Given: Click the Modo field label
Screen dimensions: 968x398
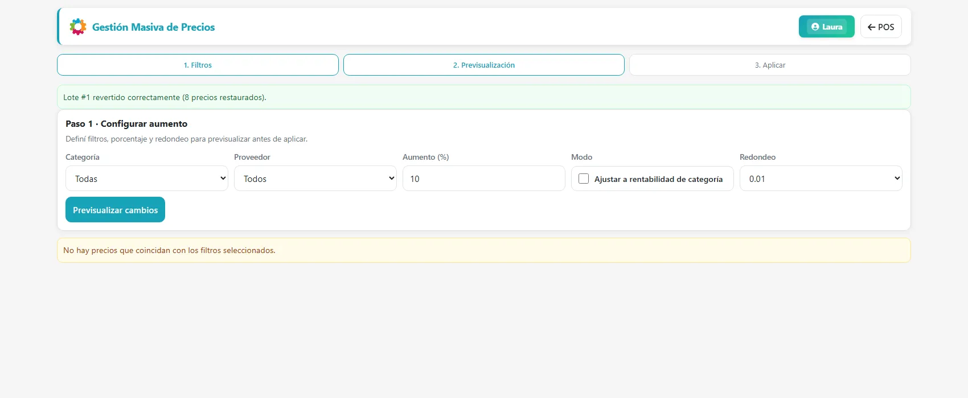Looking at the screenshot, I should click(582, 157).
